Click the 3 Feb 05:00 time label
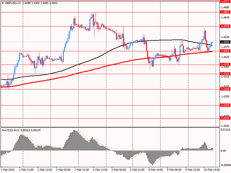The height and width of the screenshot is (173, 231). [63, 170]
